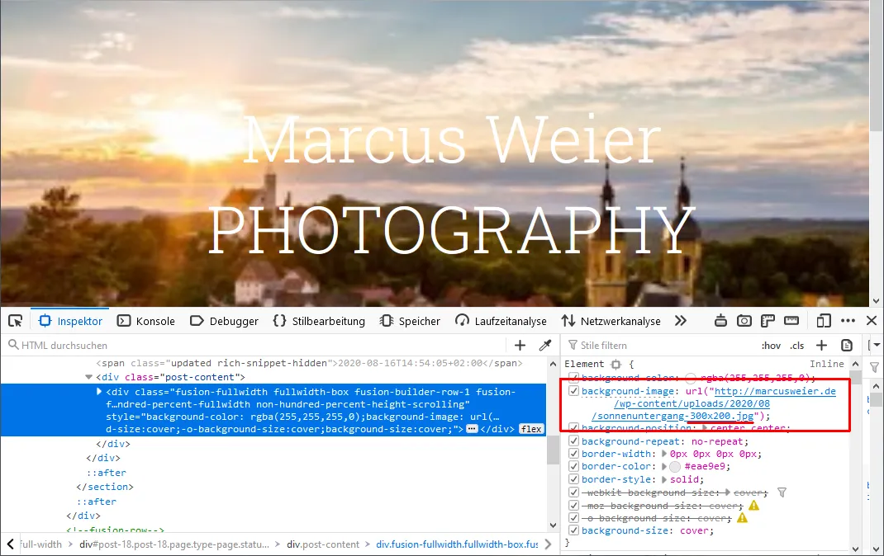Screen dimensions: 884x556
Task: Take a screenshot with the camera icon
Action: [x=744, y=322]
